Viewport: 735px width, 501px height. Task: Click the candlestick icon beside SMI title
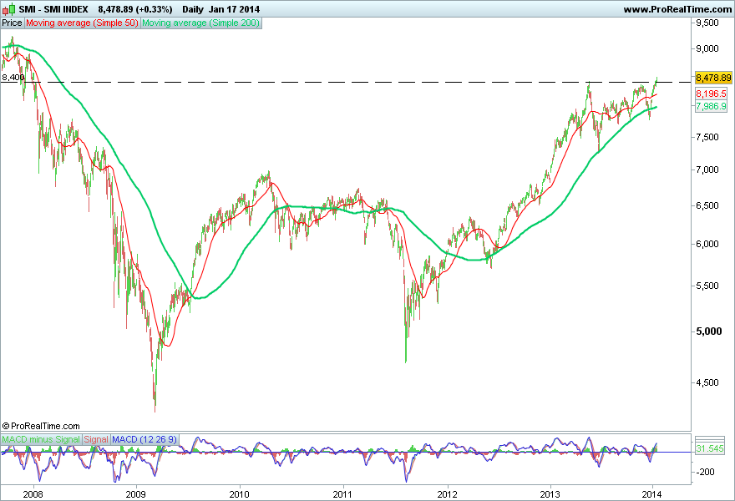pyautogui.click(x=8, y=9)
